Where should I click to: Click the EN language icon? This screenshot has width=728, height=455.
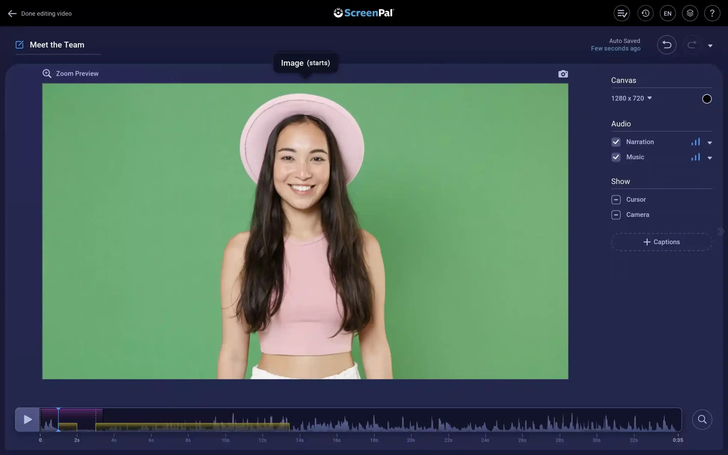[668, 13]
